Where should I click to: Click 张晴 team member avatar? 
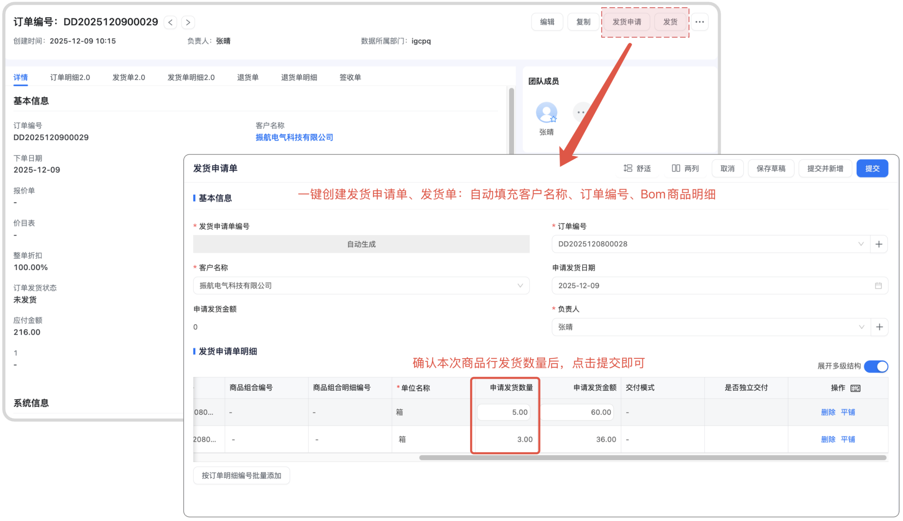[546, 113]
